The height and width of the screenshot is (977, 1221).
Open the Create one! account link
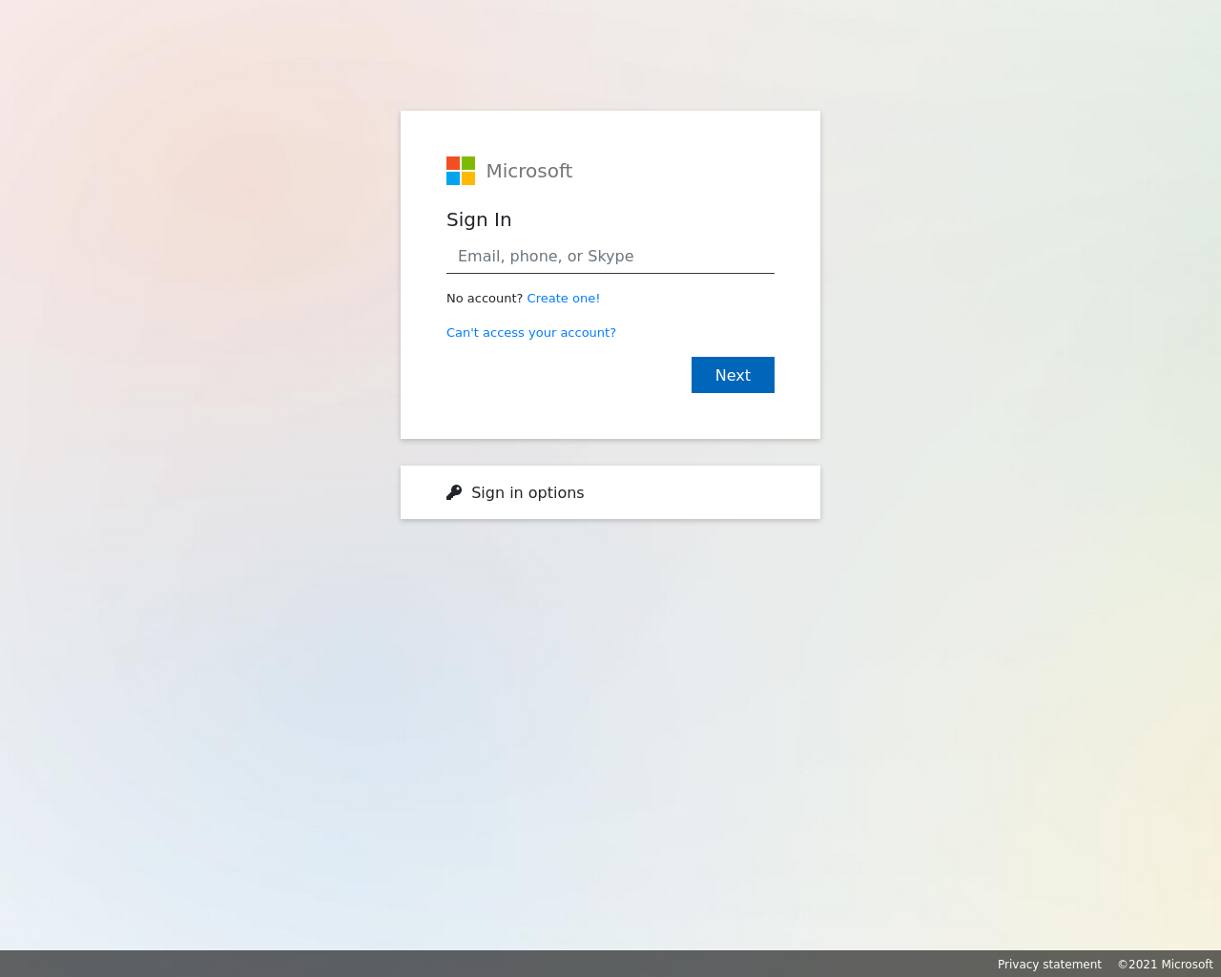(x=564, y=299)
